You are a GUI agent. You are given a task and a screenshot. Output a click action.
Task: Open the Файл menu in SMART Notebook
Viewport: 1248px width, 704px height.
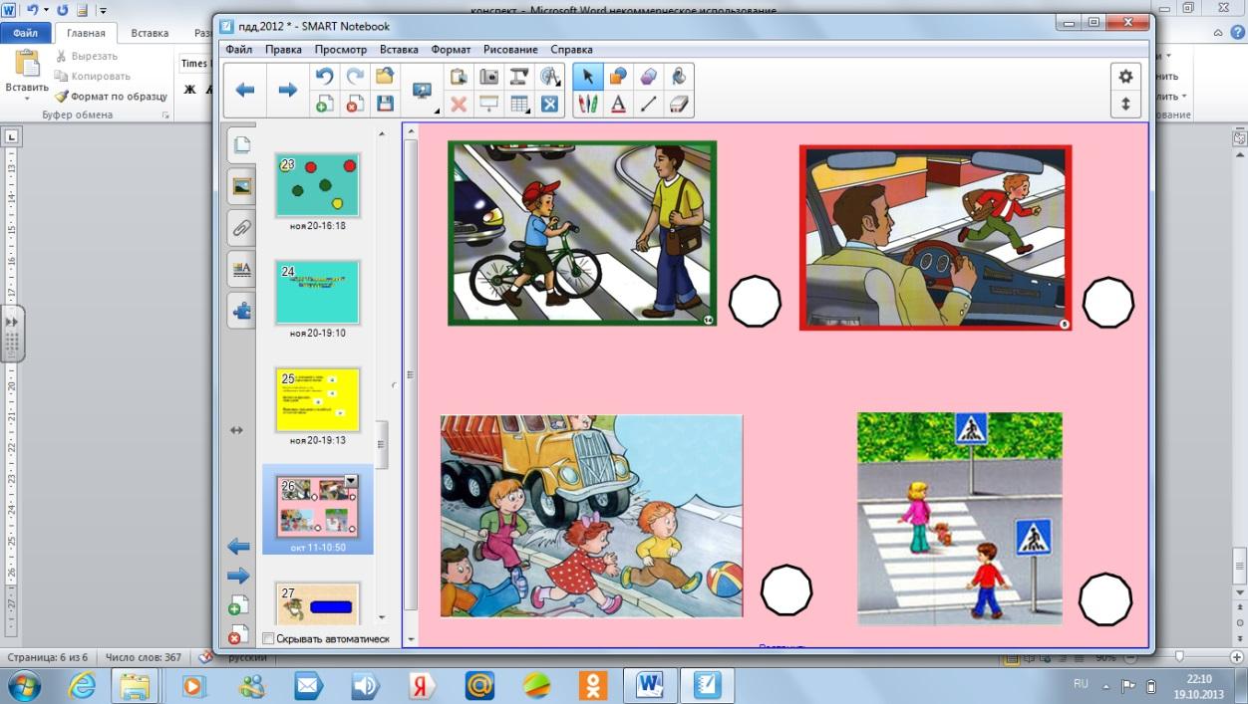239,49
